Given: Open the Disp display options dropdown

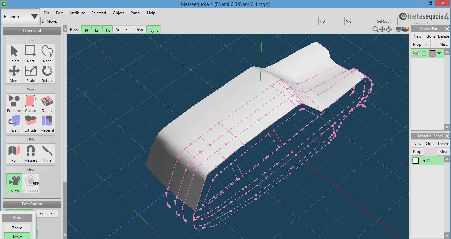Looking at the screenshot, I should (x=139, y=30).
